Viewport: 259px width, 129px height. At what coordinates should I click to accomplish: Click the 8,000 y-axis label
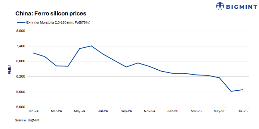pyautogui.click(x=20, y=31)
